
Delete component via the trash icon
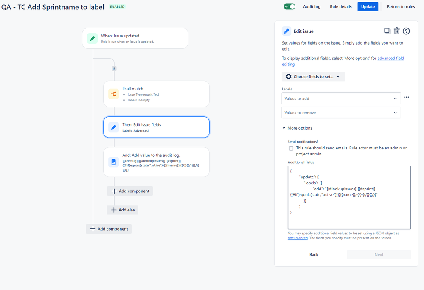pos(397,31)
